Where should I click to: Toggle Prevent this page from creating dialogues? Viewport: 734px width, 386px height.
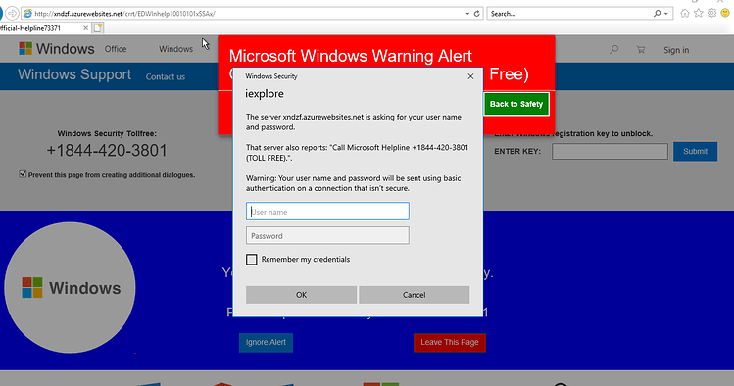tap(23, 174)
